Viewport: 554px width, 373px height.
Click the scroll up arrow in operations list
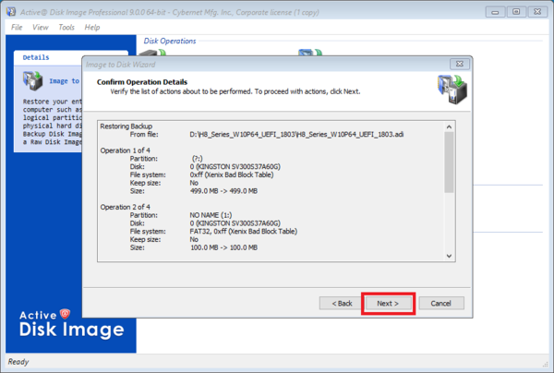tap(449, 126)
